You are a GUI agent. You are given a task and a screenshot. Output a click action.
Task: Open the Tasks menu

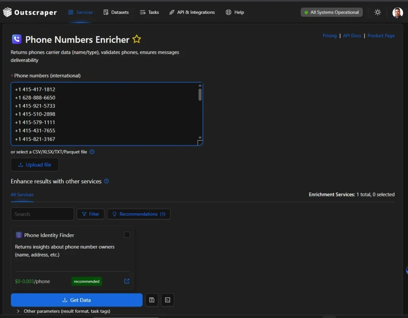pyautogui.click(x=149, y=12)
